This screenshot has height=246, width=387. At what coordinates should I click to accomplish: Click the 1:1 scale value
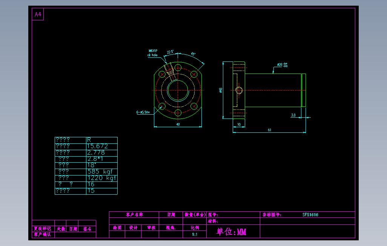coord(195,234)
